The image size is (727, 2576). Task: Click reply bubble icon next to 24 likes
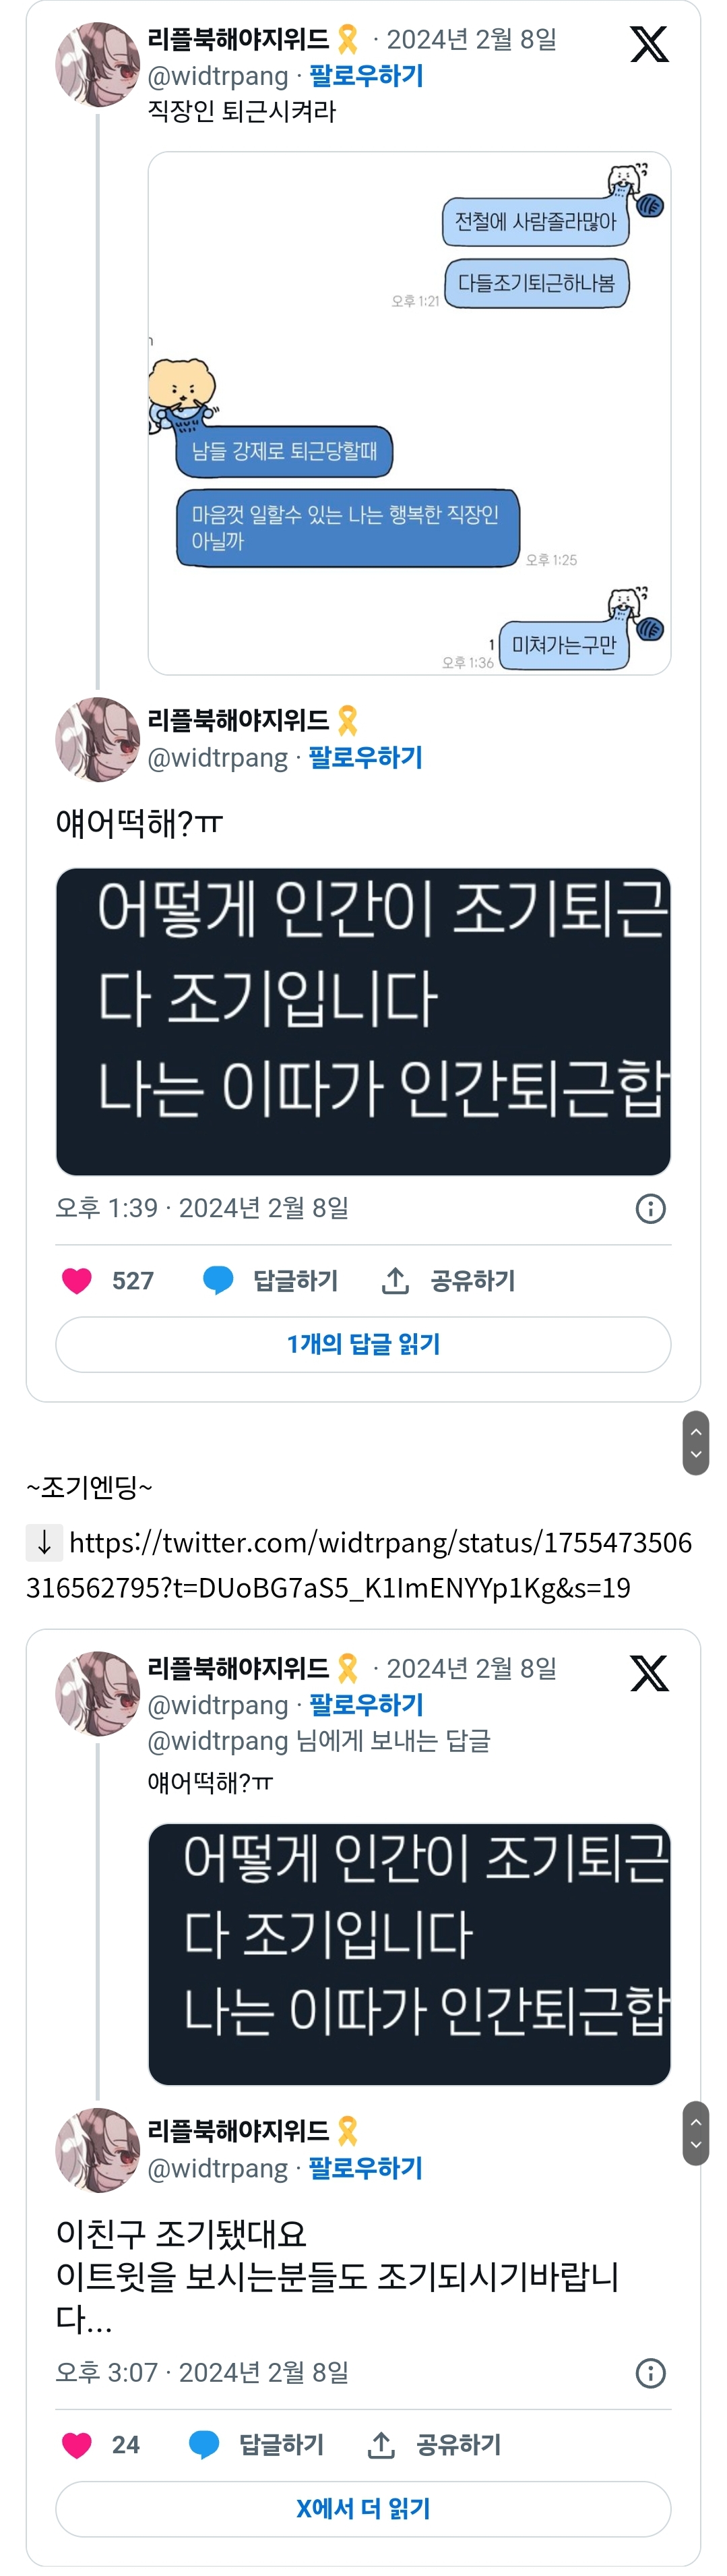click(203, 2445)
